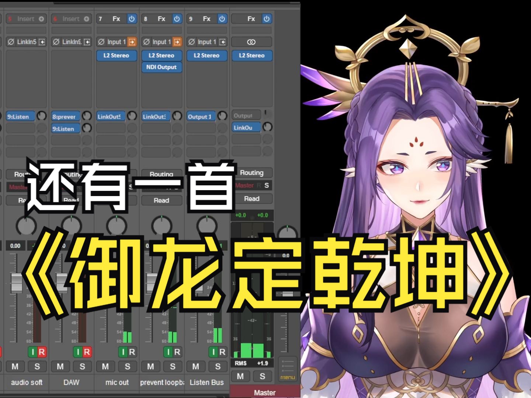Click the input arrow icon beside LinkIn5
This screenshot has width=531, height=398.
tap(42, 42)
